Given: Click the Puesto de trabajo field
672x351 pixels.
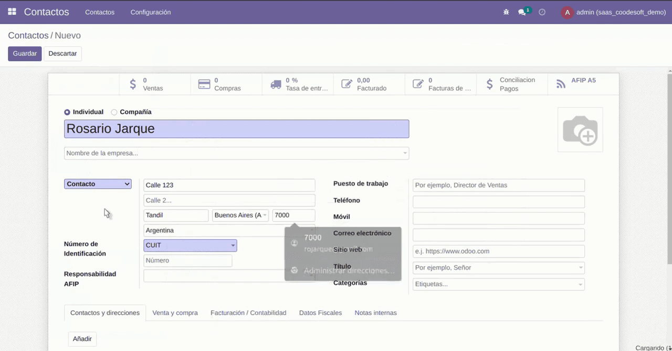Looking at the screenshot, I should pos(499,185).
